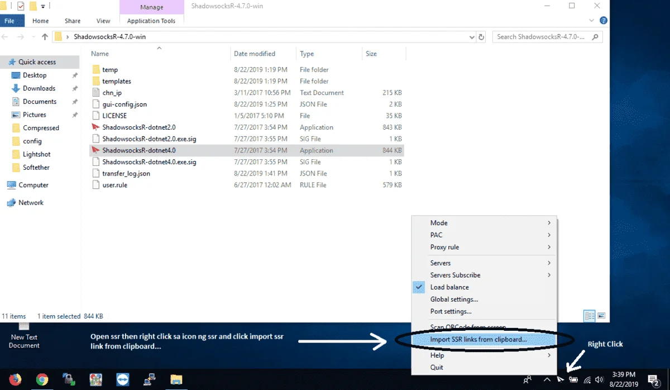Screen dimensions: 670x390
Task: Click the ShadowsocksR-4.7.0-win address bar path
Action: tap(110, 37)
